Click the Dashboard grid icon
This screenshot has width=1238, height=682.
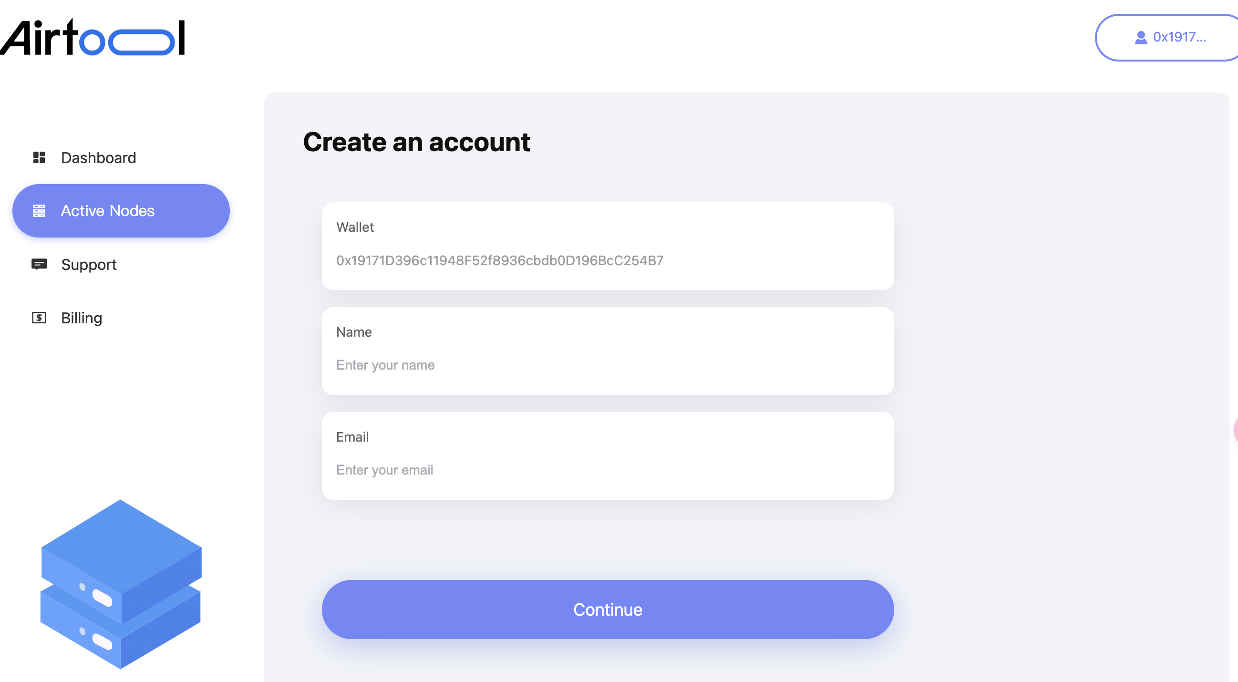(x=39, y=158)
